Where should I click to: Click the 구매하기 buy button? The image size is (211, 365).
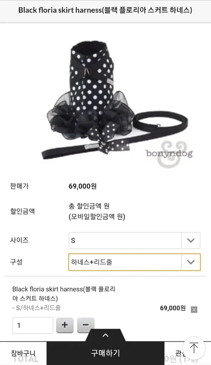[105, 353]
